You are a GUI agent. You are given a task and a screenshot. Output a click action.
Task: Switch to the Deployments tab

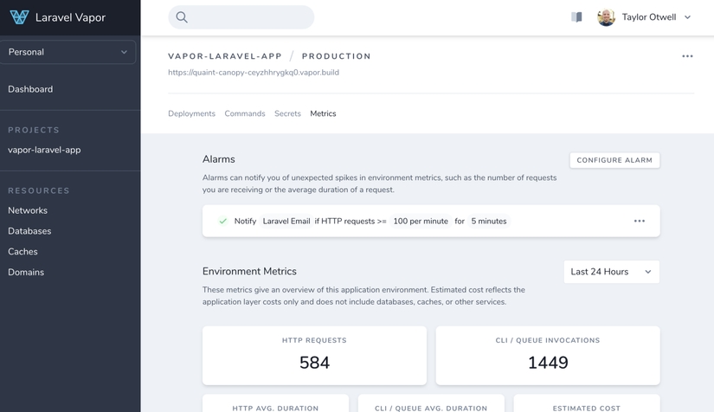(191, 113)
